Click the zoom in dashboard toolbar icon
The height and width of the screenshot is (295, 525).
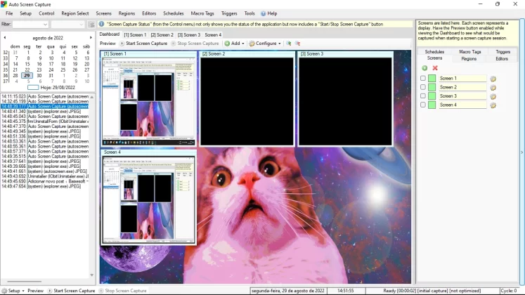288,44
